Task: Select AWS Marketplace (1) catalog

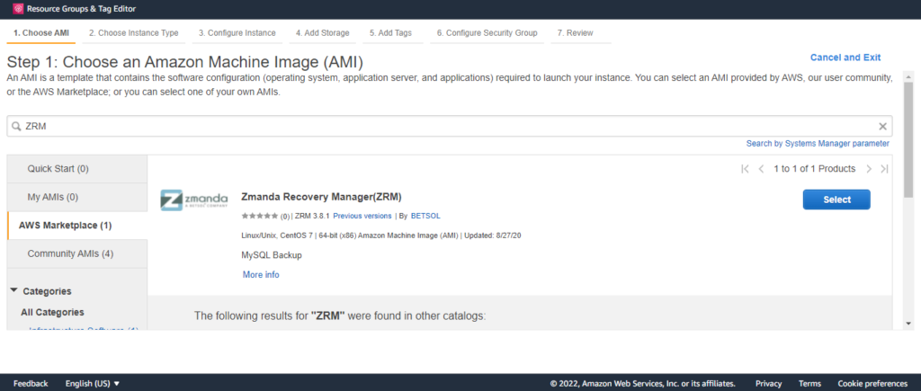Action: tap(77, 226)
